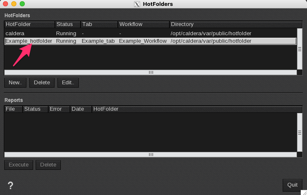Click directory path of Example_hotfolder row
Image resolution: width=307 pixels, height=195 pixels.
(x=211, y=41)
